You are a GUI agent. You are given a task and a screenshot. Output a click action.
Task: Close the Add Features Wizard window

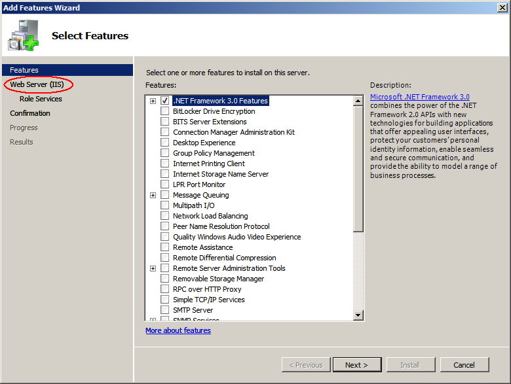502,7
